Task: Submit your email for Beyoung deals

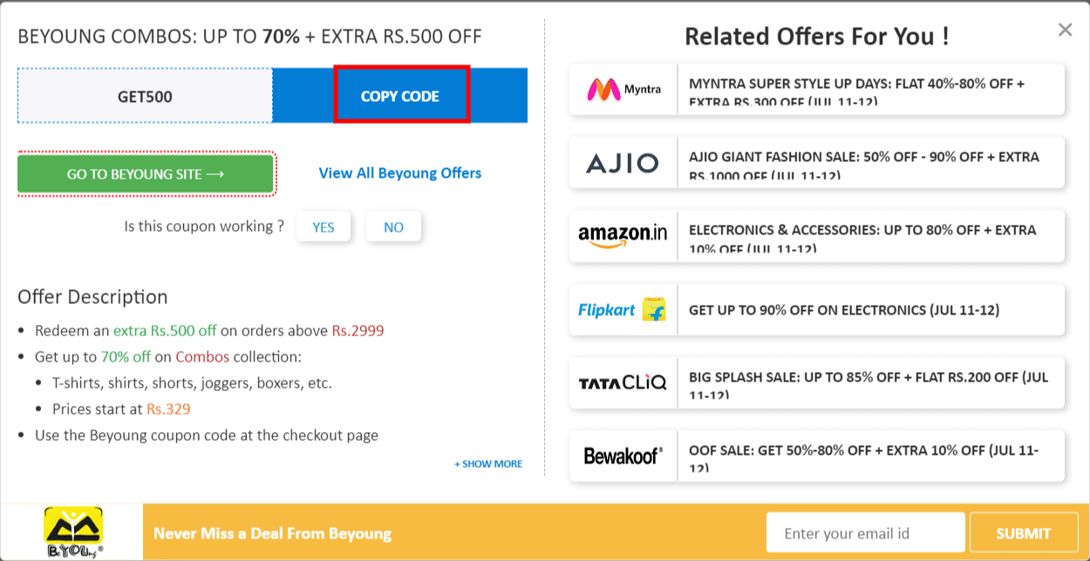Action: (1024, 531)
